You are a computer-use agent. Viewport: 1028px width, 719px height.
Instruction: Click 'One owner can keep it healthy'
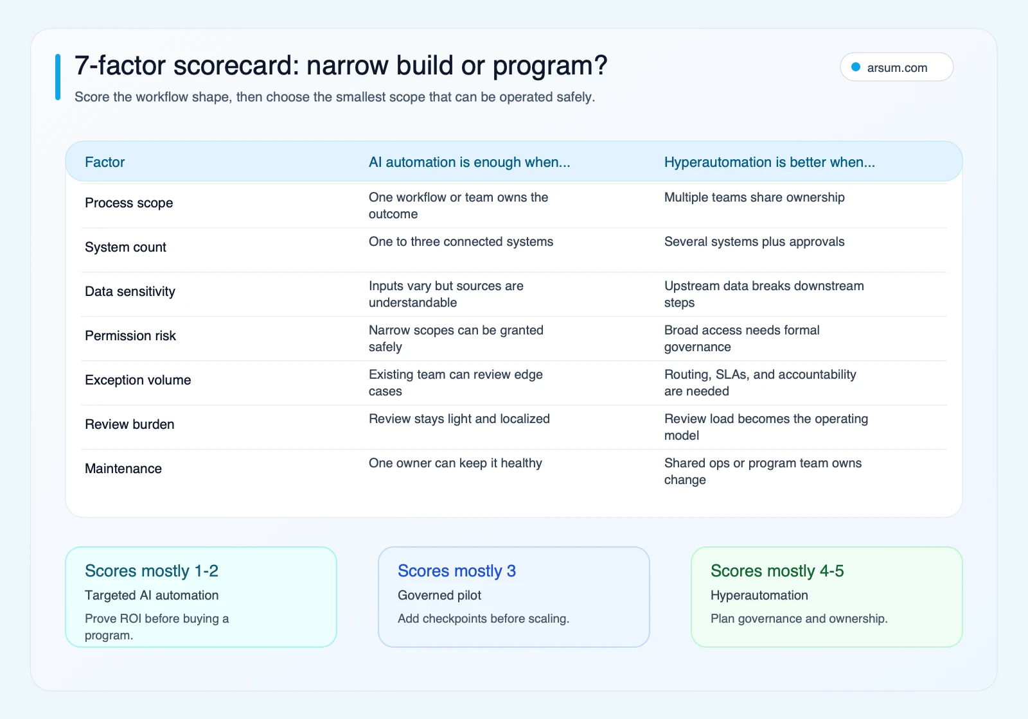[x=456, y=463]
